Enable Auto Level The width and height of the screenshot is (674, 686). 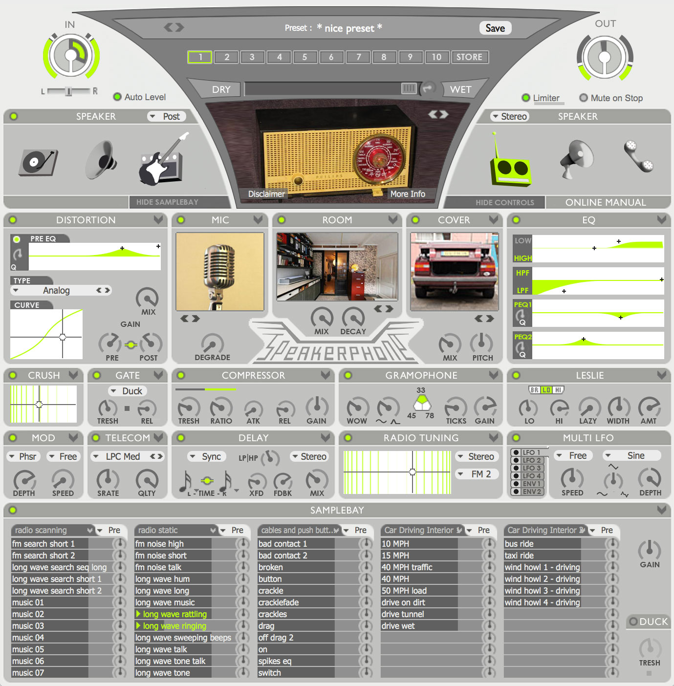[117, 97]
